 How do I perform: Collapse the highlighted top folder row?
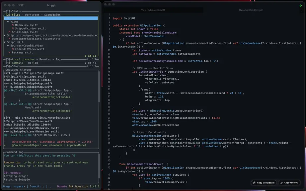[x=51, y=18]
